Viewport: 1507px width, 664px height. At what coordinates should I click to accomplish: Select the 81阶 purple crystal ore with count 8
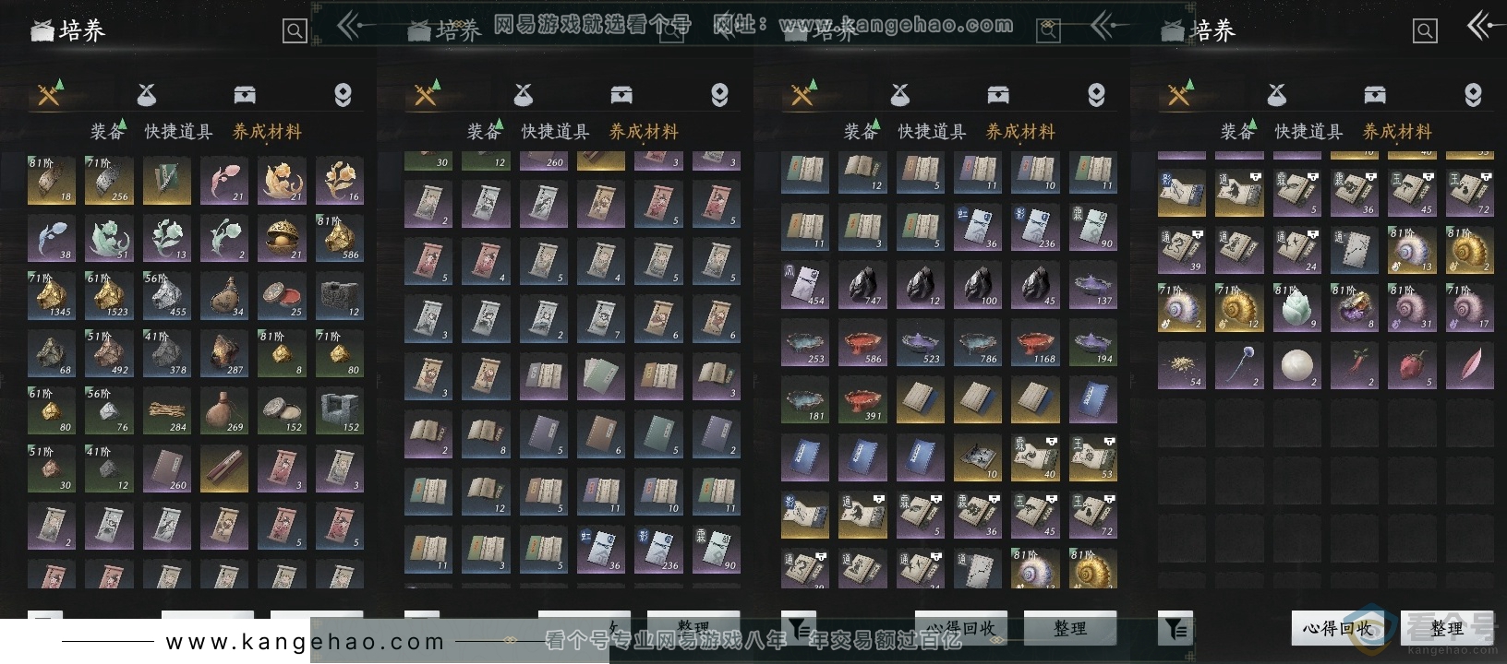[1355, 308]
